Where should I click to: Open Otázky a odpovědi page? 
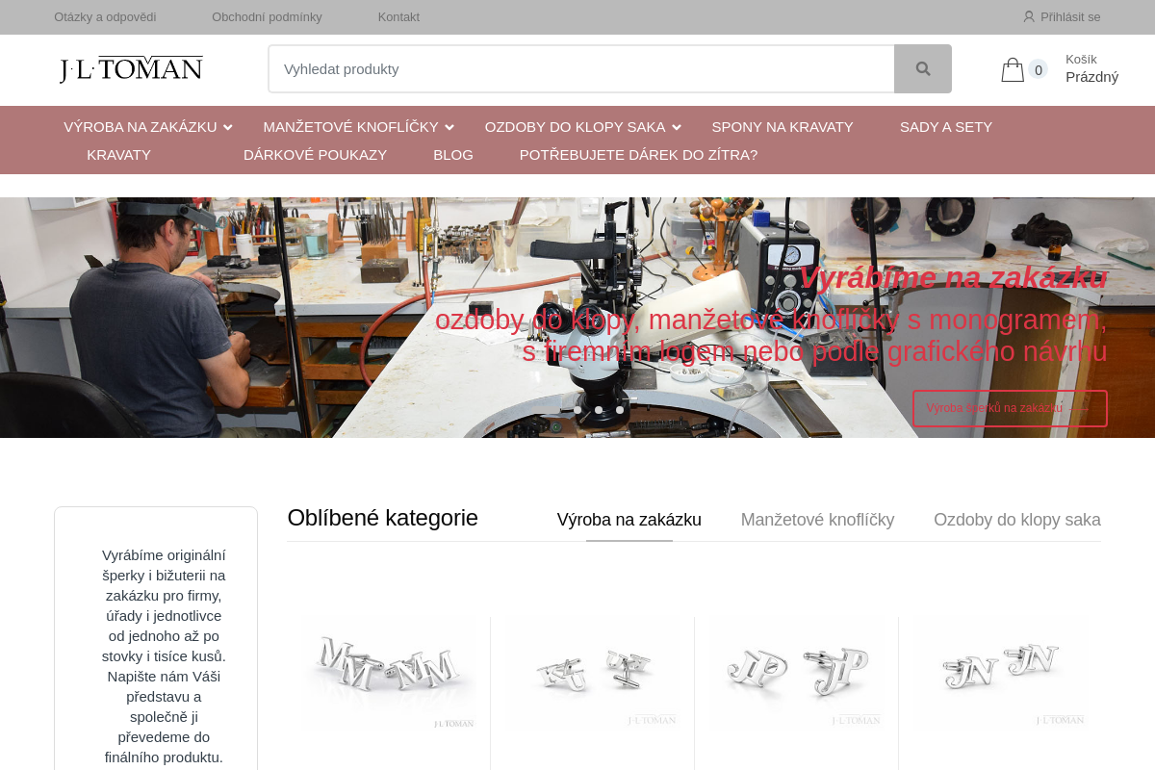click(x=105, y=16)
